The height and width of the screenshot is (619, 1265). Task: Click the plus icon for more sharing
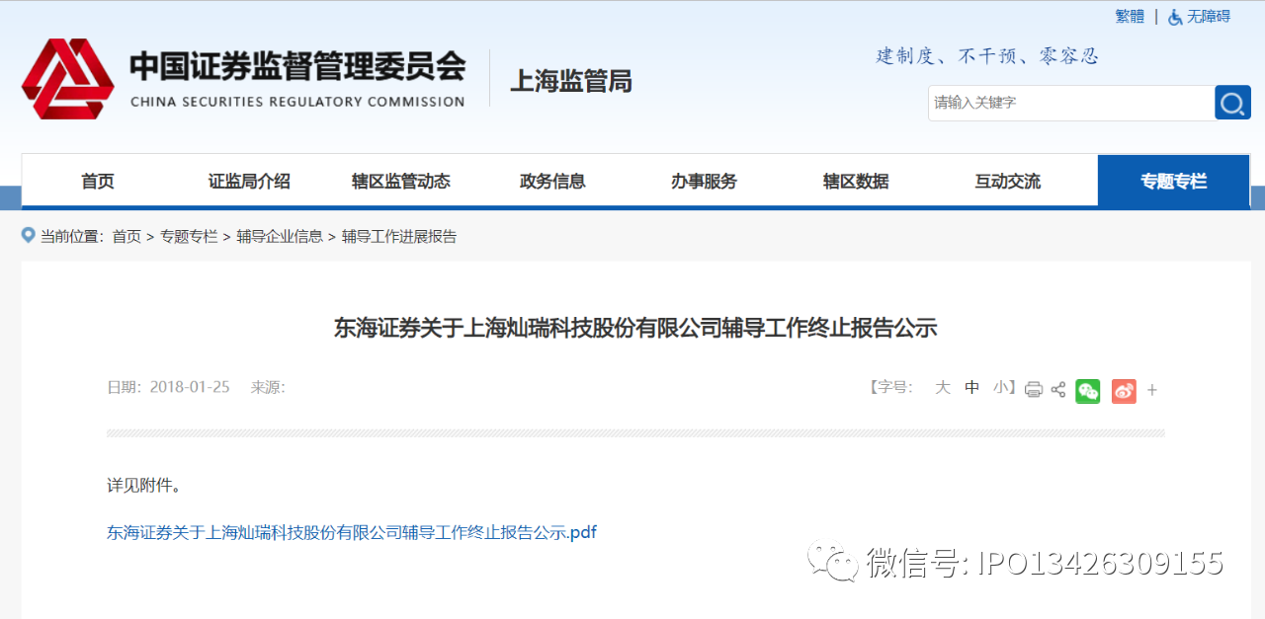[x=1152, y=391]
